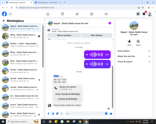
Task: Open the Windows Start menu
Action: tap(3, 122)
